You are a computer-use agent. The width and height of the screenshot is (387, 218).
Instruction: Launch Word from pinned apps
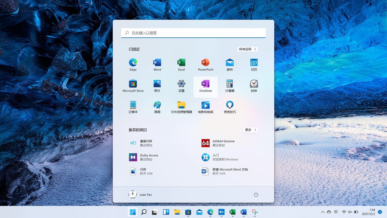157,65
